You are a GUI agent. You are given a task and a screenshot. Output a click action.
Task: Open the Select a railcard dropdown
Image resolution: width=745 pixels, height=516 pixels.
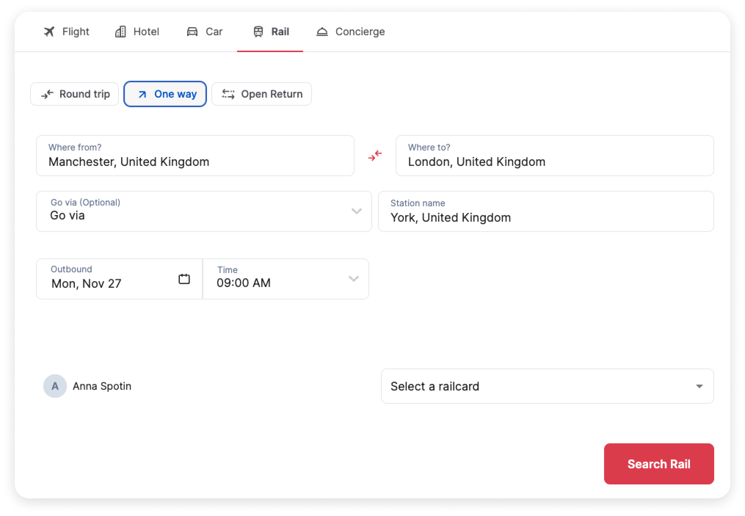[547, 386]
